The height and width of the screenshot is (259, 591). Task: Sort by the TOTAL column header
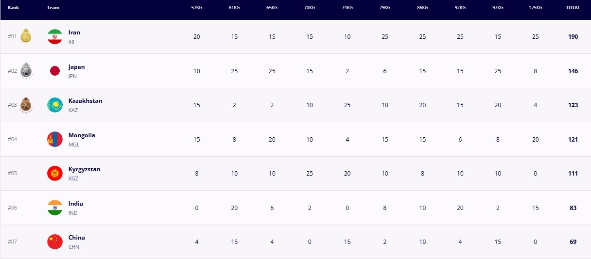pyautogui.click(x=573, y=8)
